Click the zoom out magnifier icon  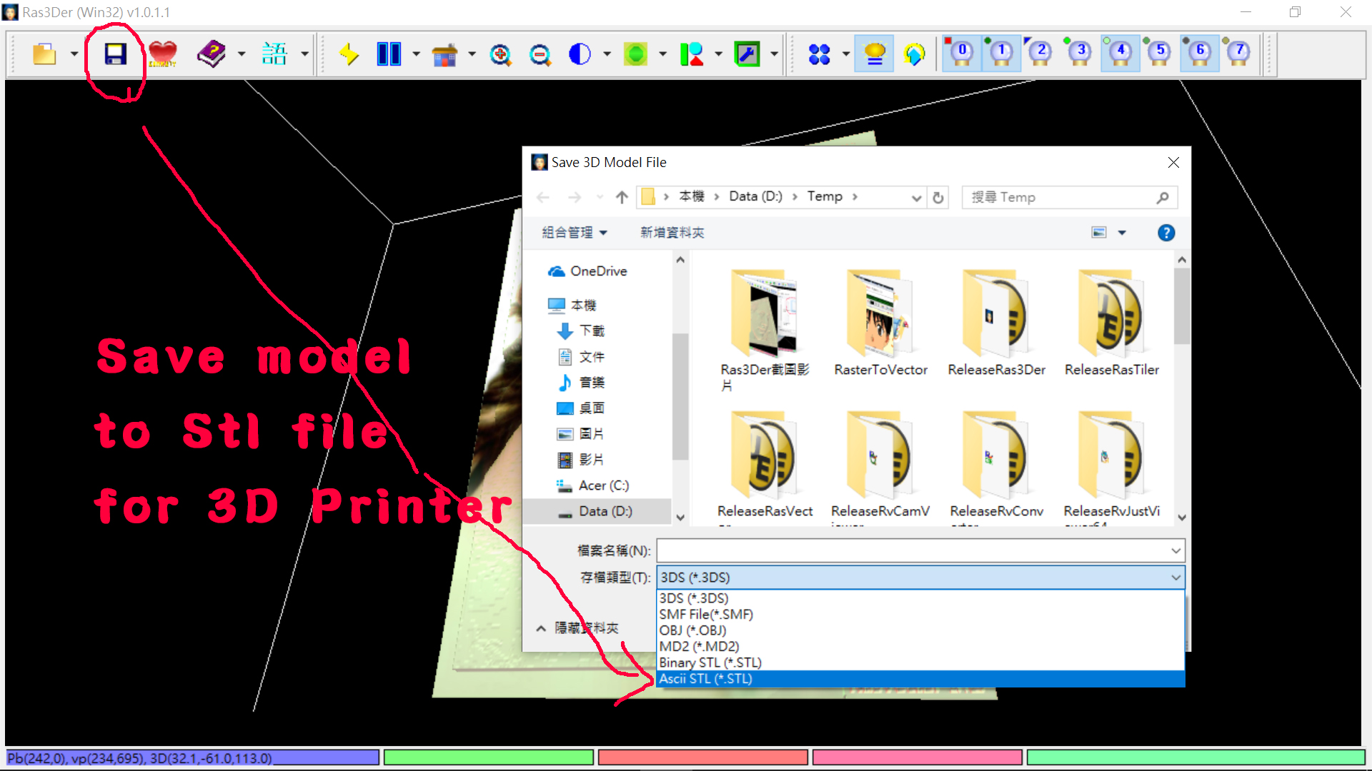(x=540, y=54)
